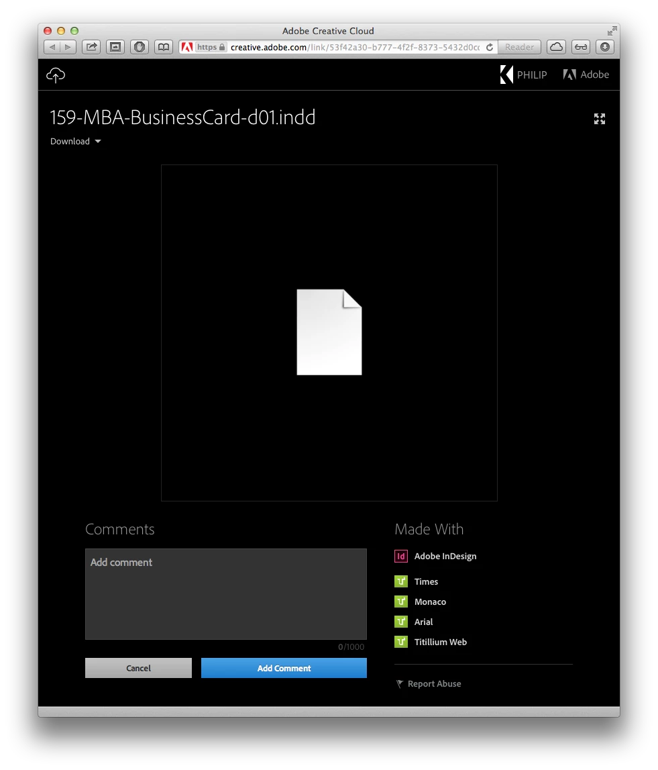Expand preview with the fullscreen icon
This screenshot has width=658, height=770.
[x=600, y=119]
